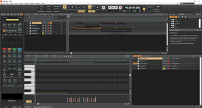The width and height of the screenshot is (202, 108).
Task: Click the orange ProChannel icon atop the Inspector
Action: [x=21, y=14]
